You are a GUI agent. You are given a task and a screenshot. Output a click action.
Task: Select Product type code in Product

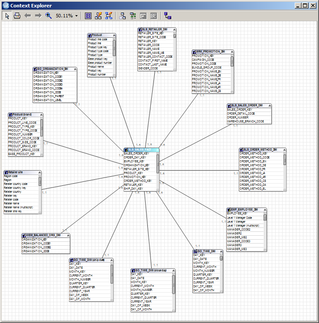[x=98, y=51]
